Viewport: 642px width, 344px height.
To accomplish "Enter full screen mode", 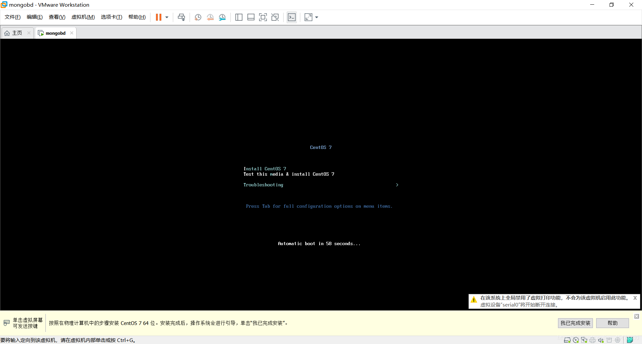I will pyautogui.click(x=263, y=17).
